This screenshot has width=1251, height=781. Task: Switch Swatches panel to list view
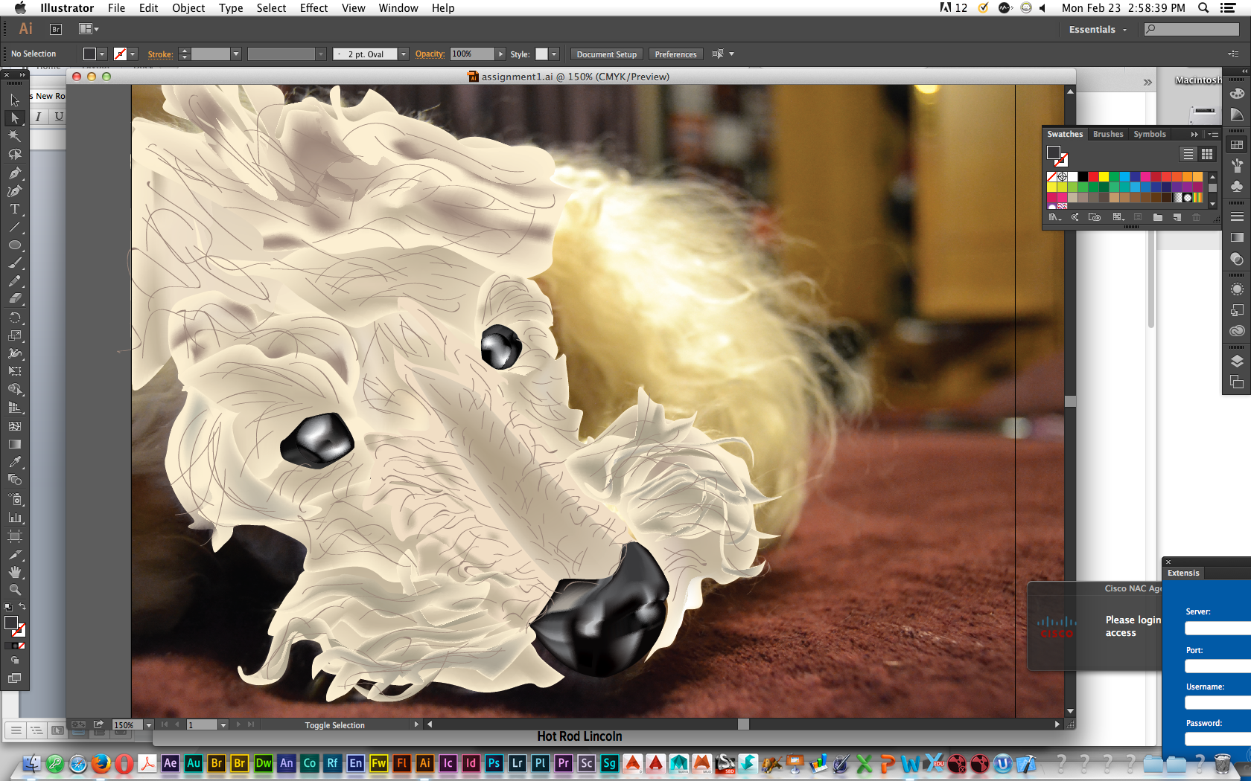1188,154
